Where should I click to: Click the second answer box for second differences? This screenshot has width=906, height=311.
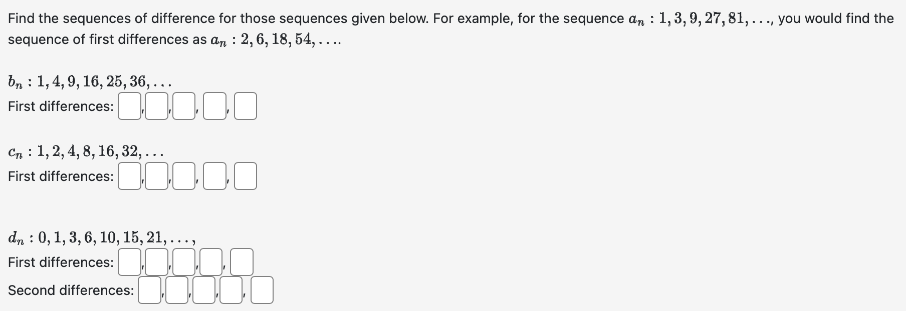click(176, 290)
